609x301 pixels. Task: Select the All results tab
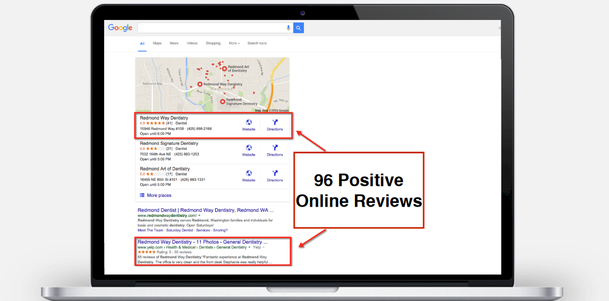tap(142, 43)
